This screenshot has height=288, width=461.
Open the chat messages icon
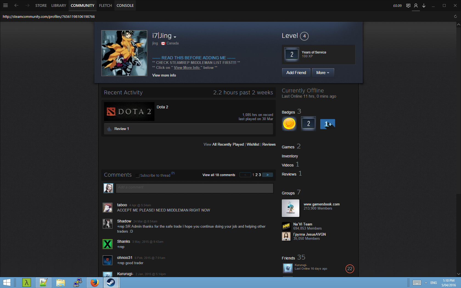(408, 5)
